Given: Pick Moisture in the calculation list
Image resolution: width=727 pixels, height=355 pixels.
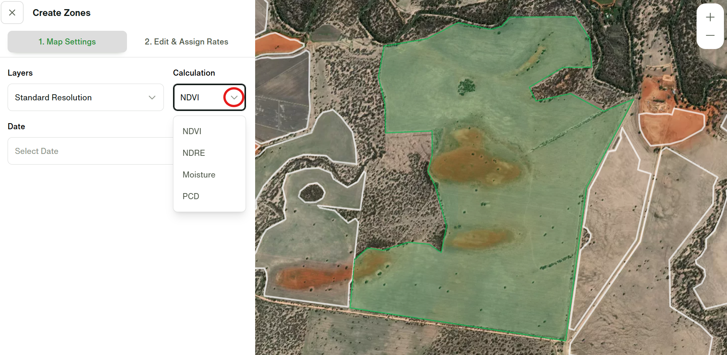Looking at the screenshot, I should (199, 174).
